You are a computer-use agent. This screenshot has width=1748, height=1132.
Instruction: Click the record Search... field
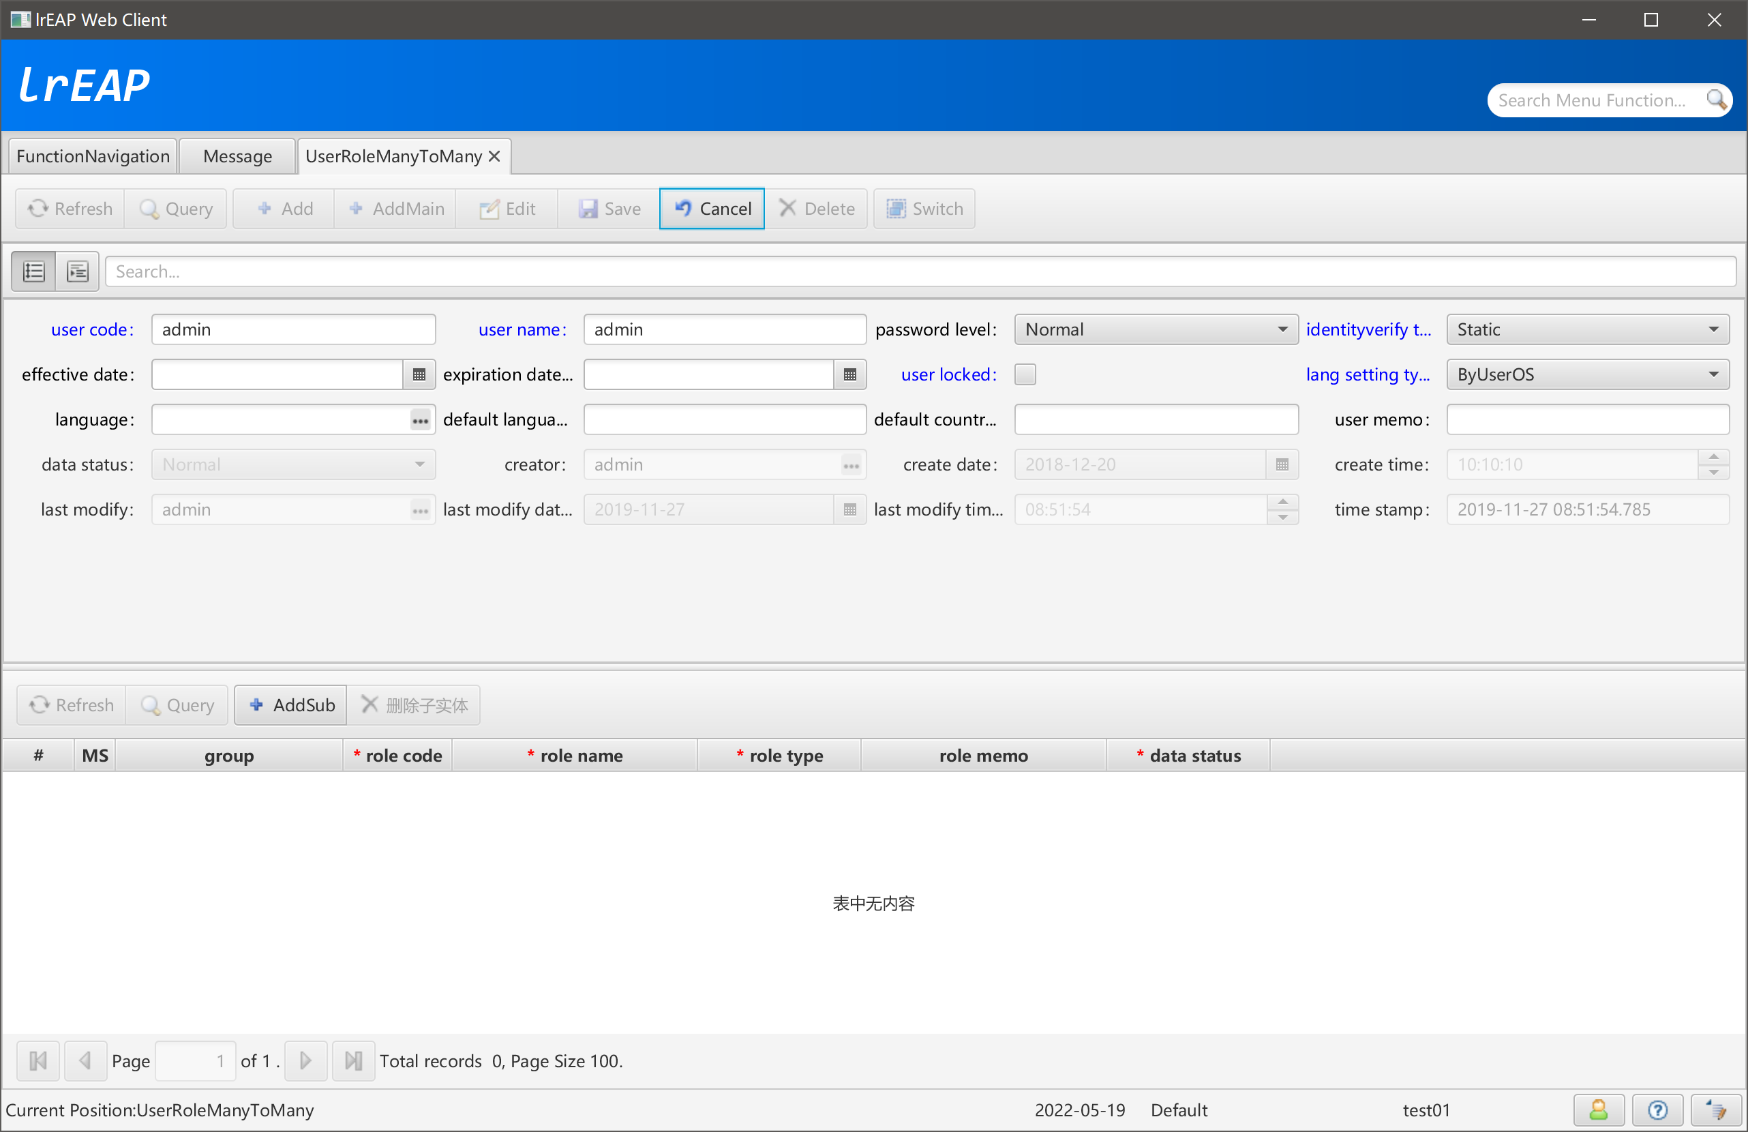pyautogui.click(x=920, y=272)
